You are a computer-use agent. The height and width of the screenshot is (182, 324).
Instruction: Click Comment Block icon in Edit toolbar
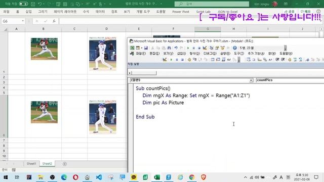(x=295, y=60)
